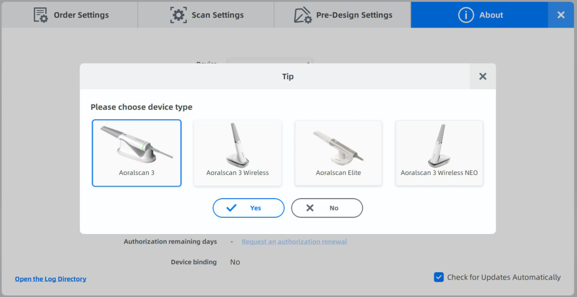This screenshot has height=297, width=577.
Task: Click the X icon on No
Action: point(310,208)
